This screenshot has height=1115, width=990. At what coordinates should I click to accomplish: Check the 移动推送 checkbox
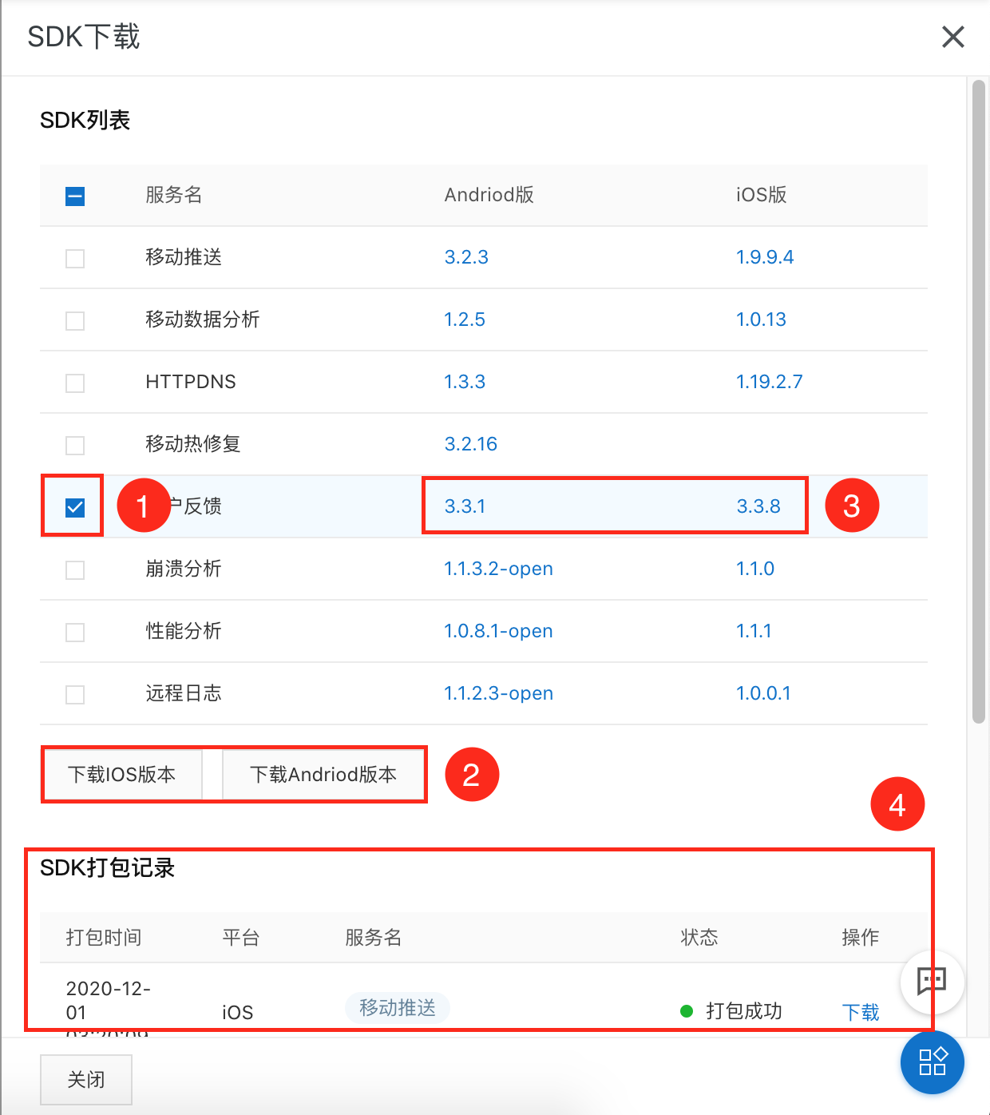75,258
